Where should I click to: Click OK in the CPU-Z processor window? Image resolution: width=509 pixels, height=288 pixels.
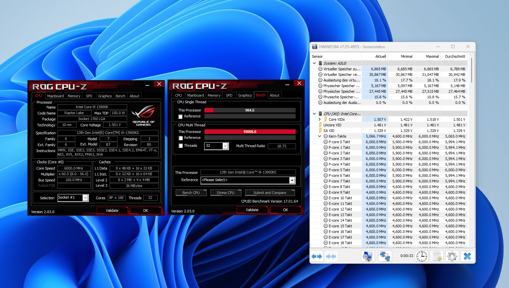[146, 210]
